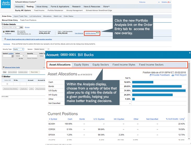Click the Symbol Lookup link
Viewport: 191px width, 145px height.
pyautogui.click(x=11, y=53)
